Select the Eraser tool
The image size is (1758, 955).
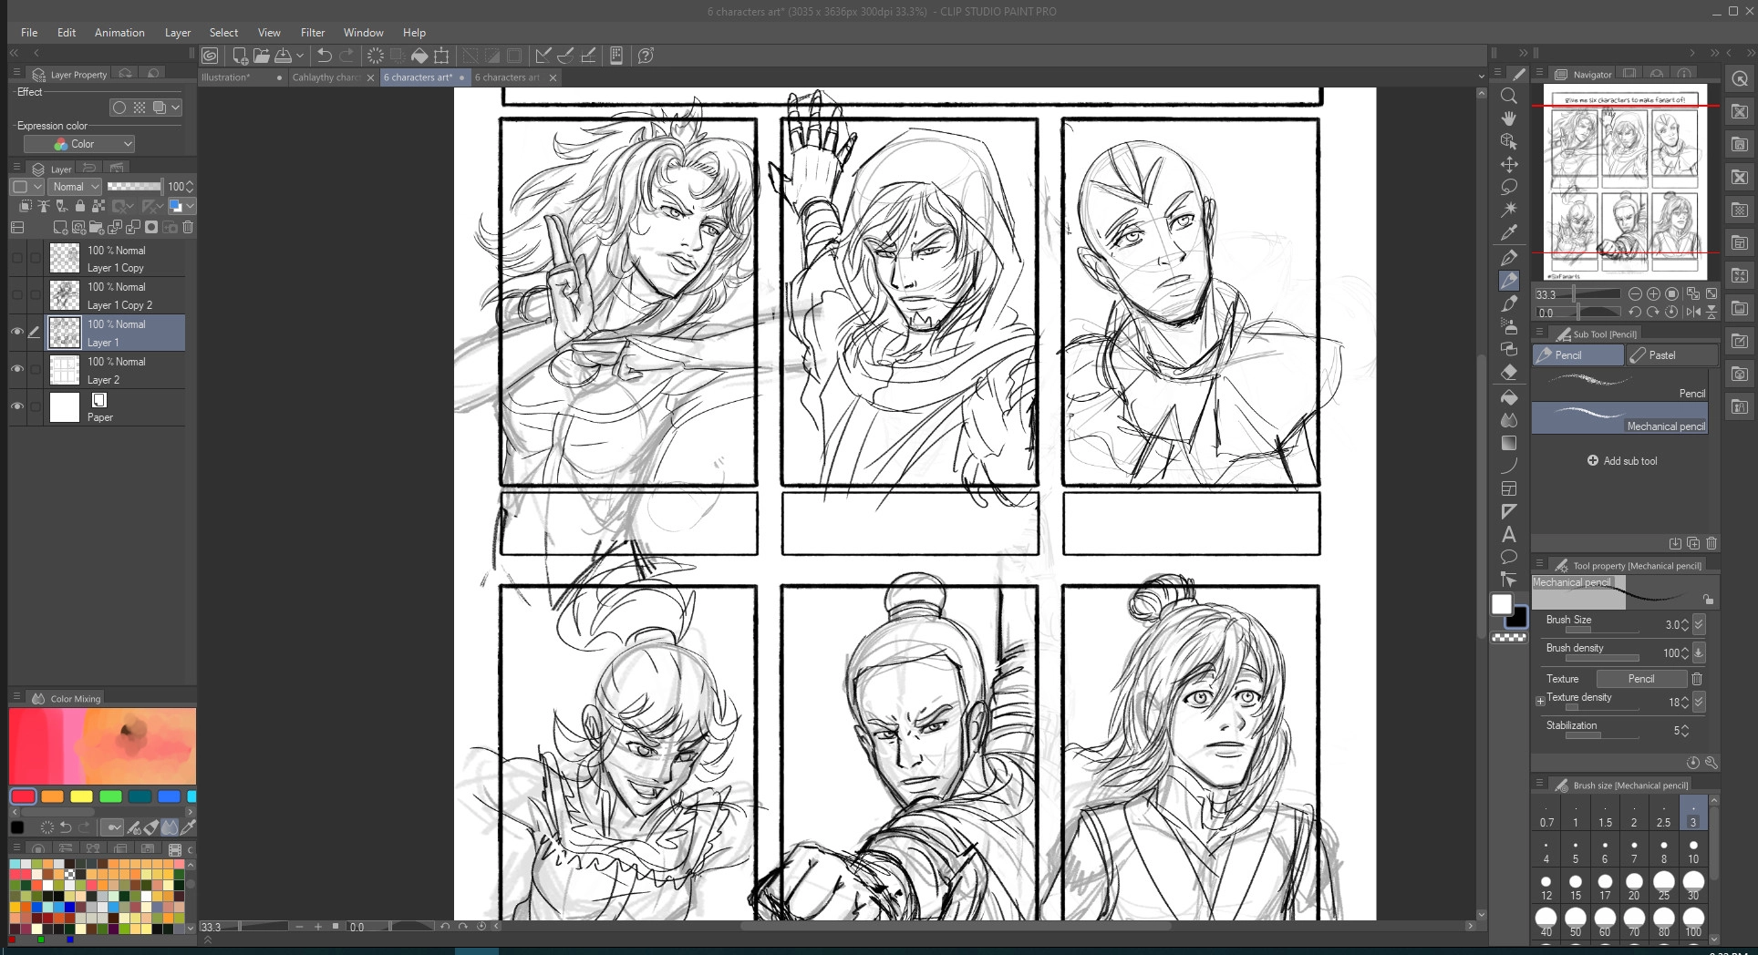tap(1509, 373)
